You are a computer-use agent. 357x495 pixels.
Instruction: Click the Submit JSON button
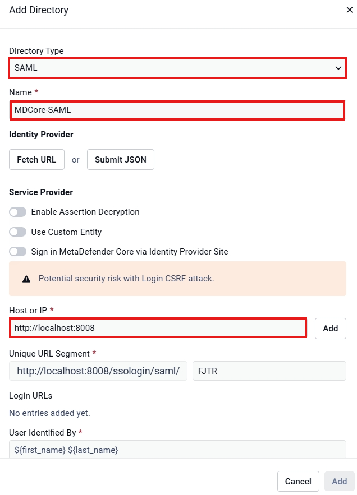[121, 160]
